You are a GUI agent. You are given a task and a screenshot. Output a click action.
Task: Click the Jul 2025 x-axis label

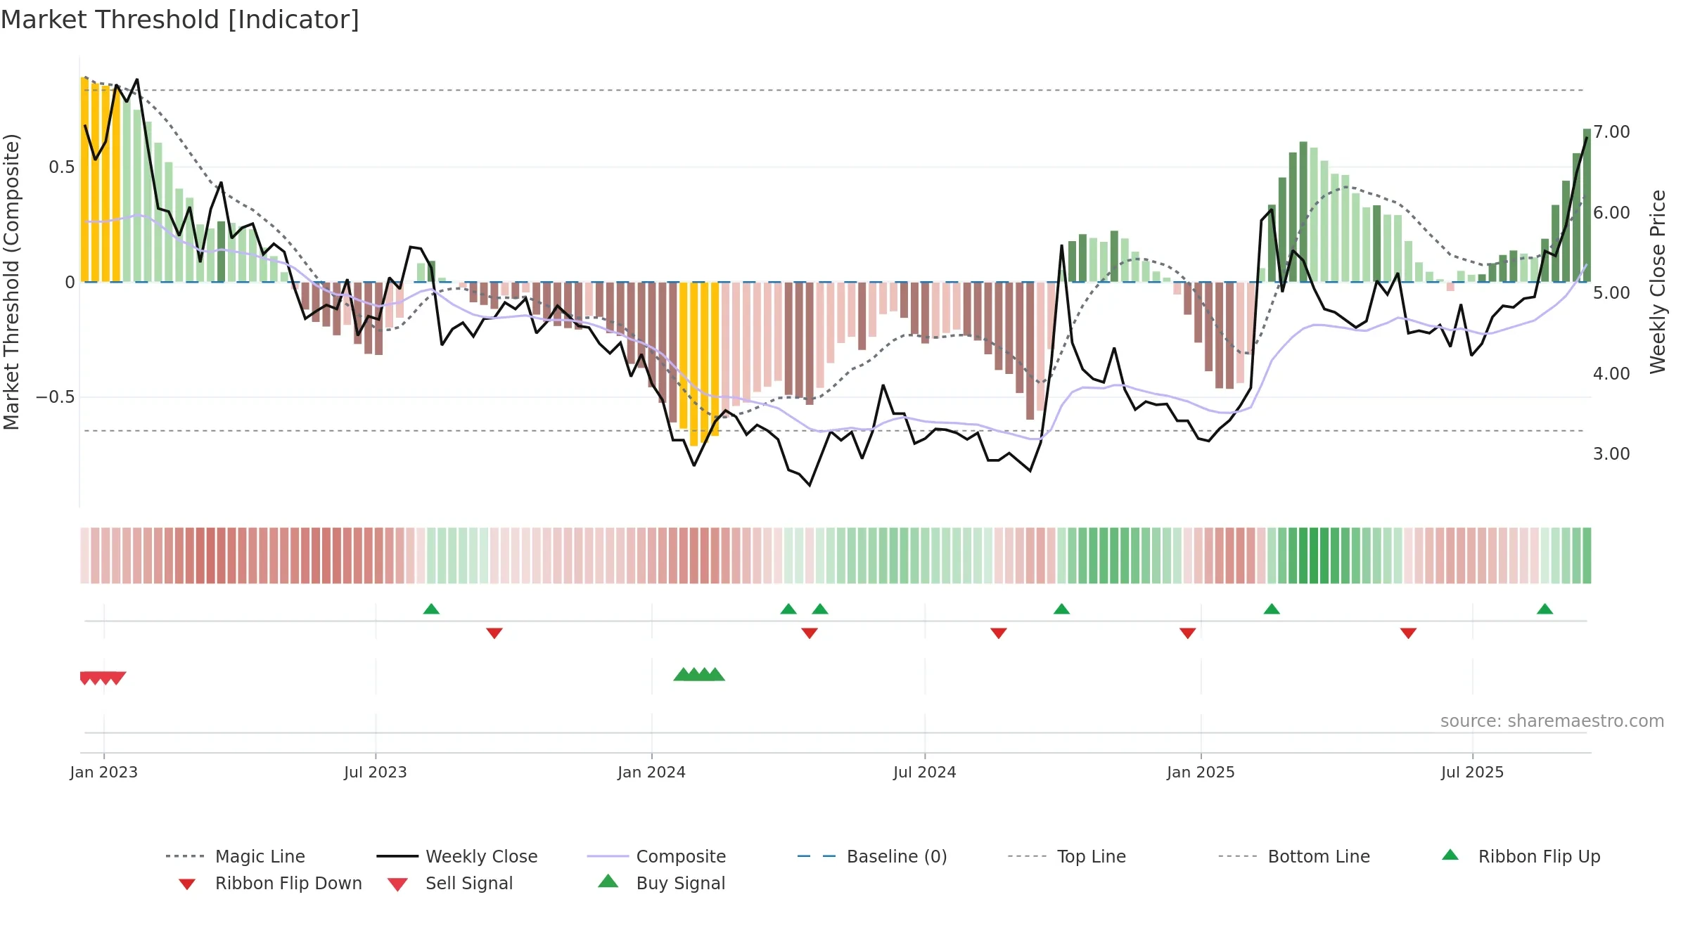pyautogui.click(x=1473, y=773)
